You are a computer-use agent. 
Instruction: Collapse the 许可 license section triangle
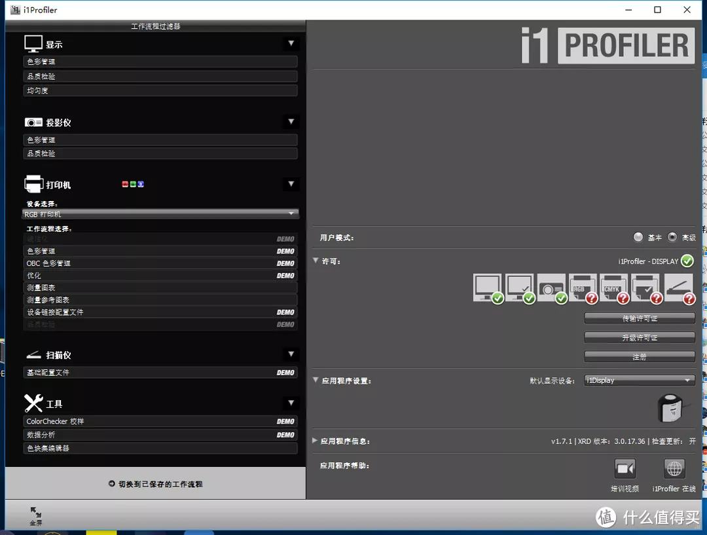point(316,261)
